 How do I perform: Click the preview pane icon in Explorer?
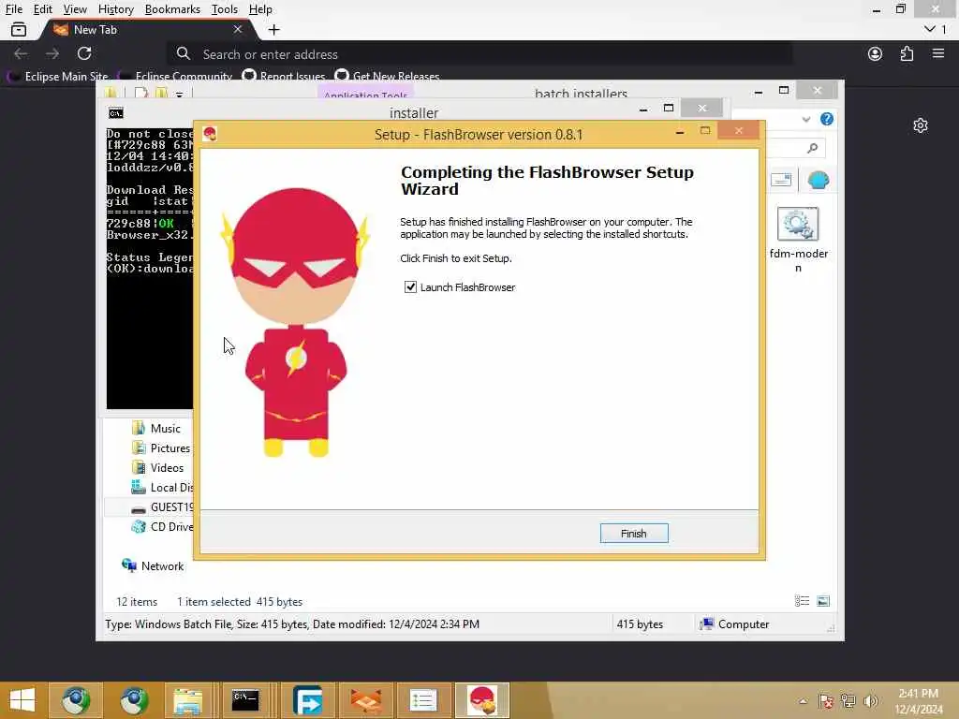pos(781,180)
